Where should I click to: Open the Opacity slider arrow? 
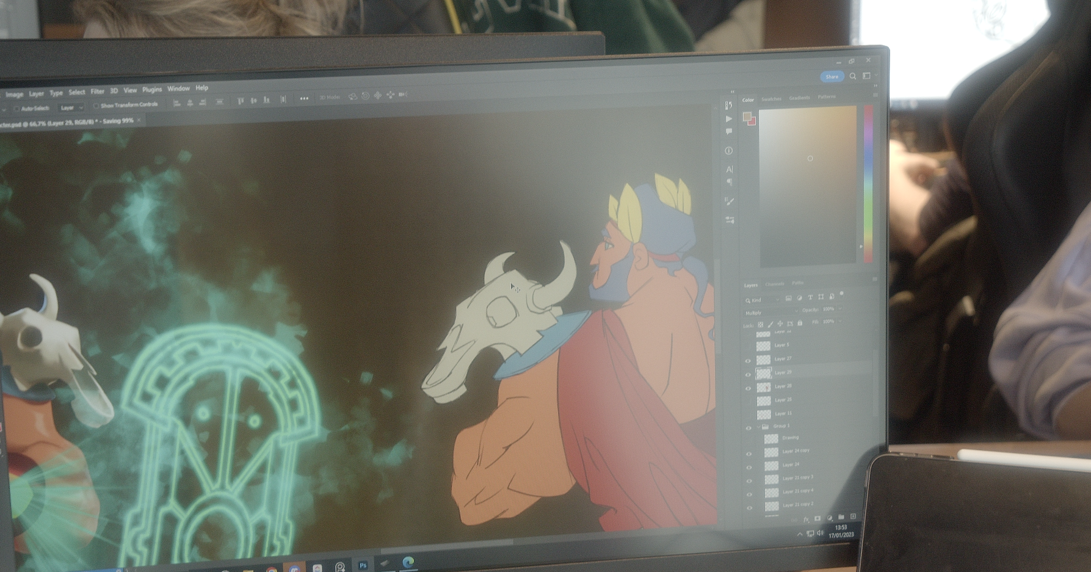tap(840, 309)
